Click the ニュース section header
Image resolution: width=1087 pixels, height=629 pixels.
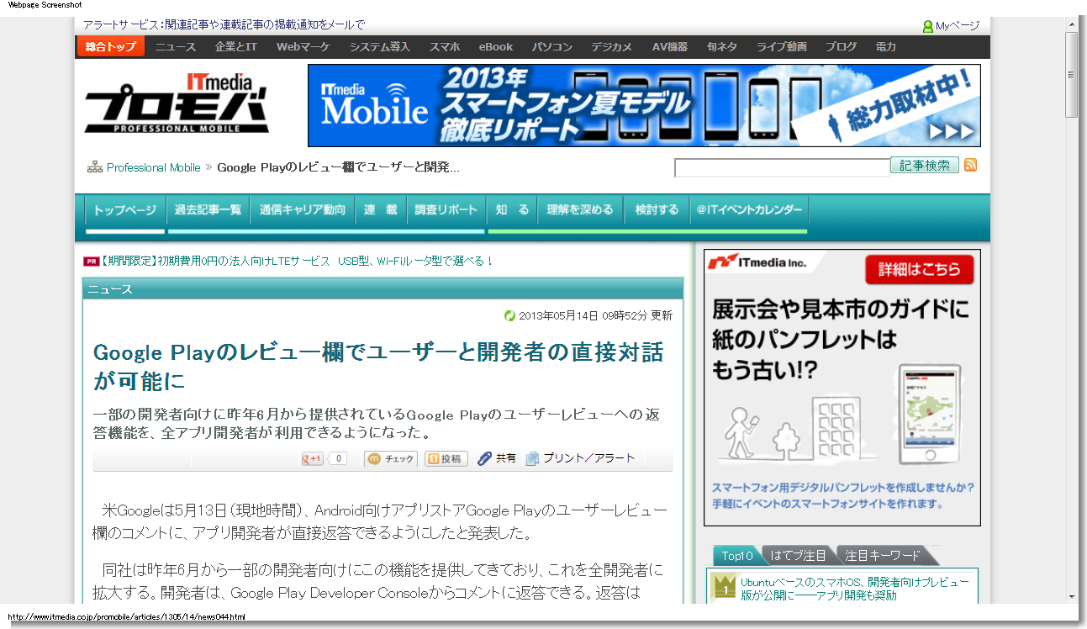(383, 289)
